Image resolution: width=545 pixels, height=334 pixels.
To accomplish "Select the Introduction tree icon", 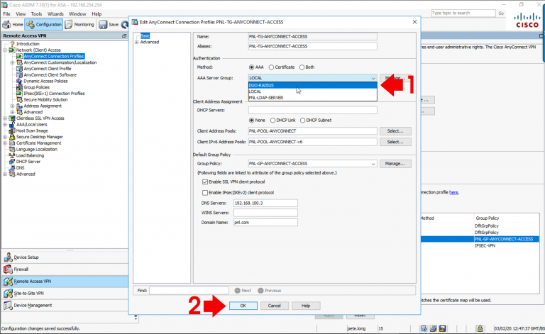I will [12, 44].
